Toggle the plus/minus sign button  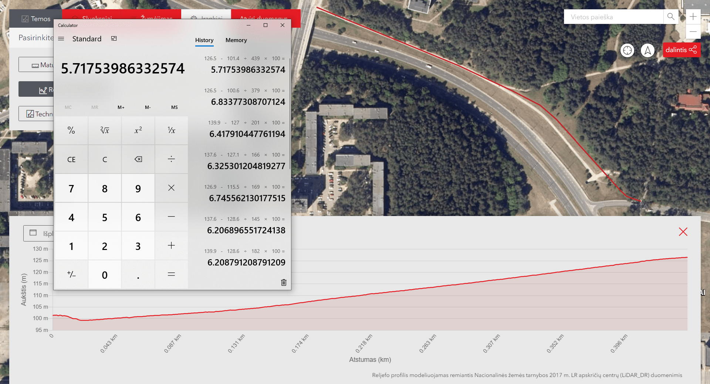71,274
